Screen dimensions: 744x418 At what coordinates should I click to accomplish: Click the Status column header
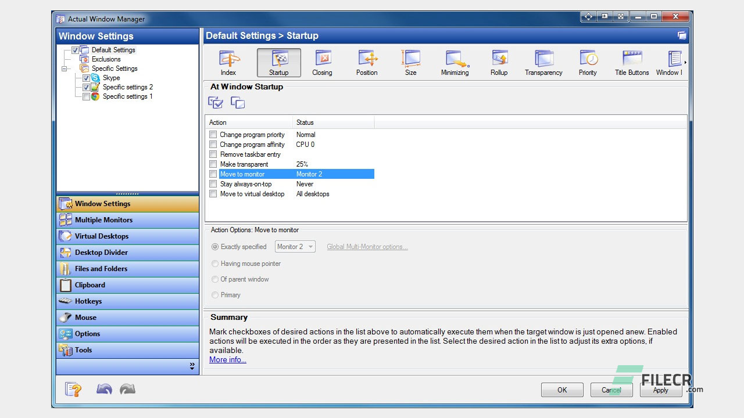334,122
